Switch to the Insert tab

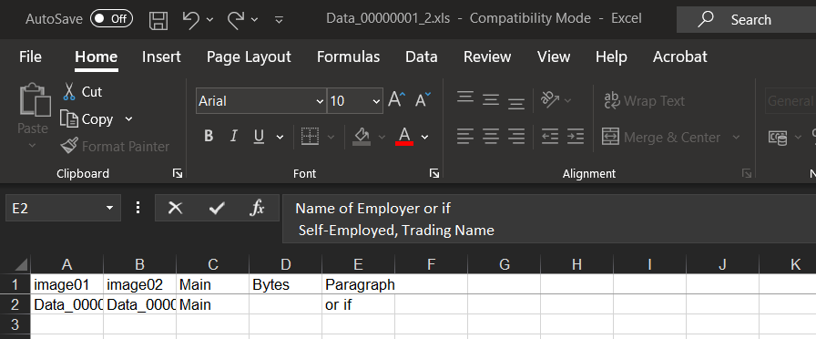[161, 56]
